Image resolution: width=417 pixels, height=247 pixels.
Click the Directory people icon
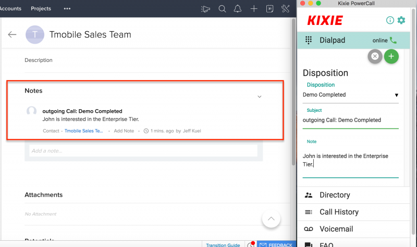coord(309,196)
